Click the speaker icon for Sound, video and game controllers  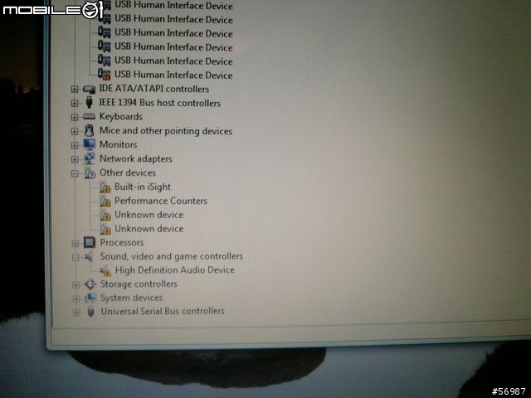[x=89, y=256]
